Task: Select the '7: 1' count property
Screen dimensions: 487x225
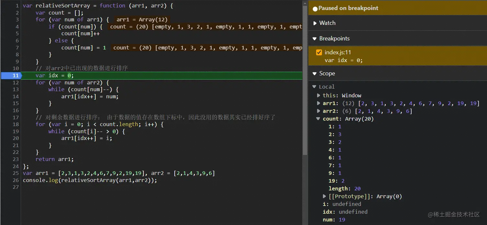Action: [x=335, y=165]
